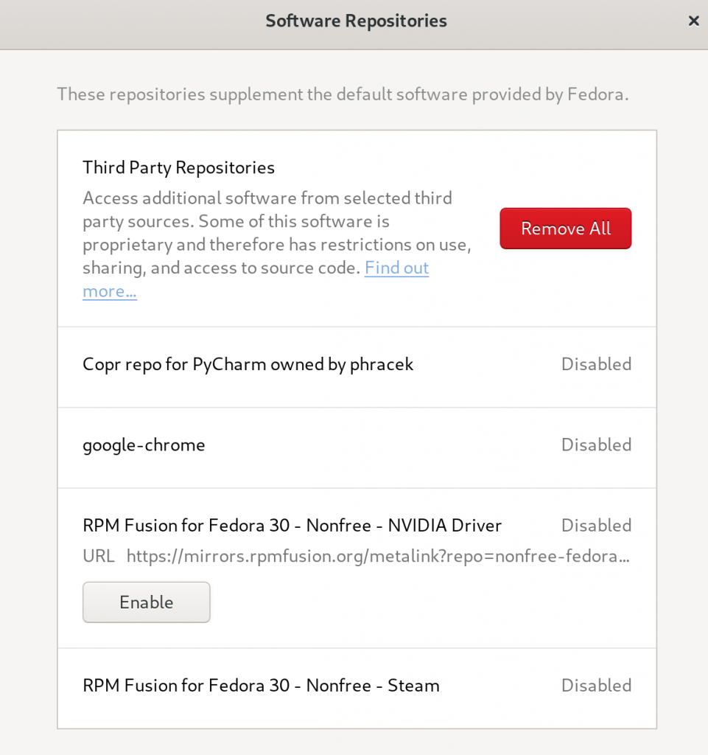Close the Software Repositories dialog
The image size is (708, 755).
(693, 21)
